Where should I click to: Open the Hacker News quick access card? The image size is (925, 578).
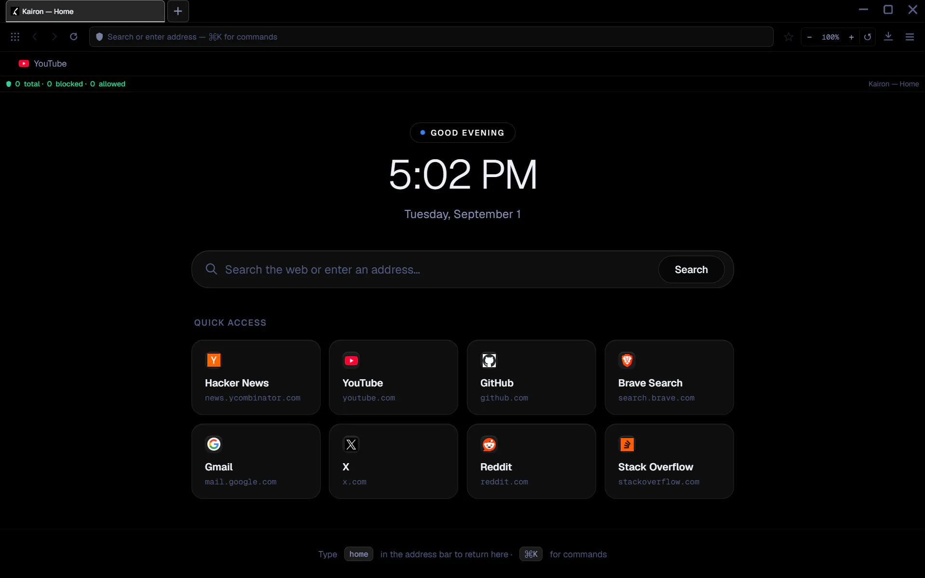point(256,377)
